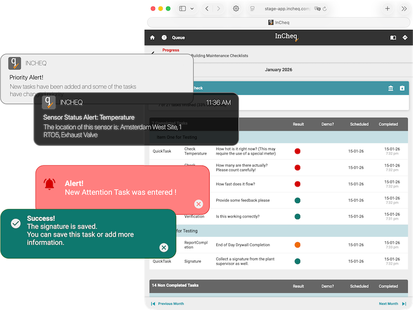Viewport: 413px width, 310px height.
Task: Open 'How many are there actually?' task
Action: [242, 168]
